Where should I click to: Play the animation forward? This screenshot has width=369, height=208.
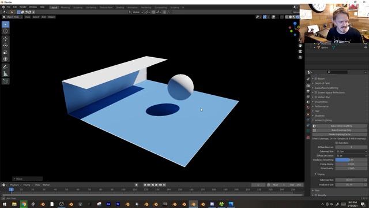pos(156,185)
